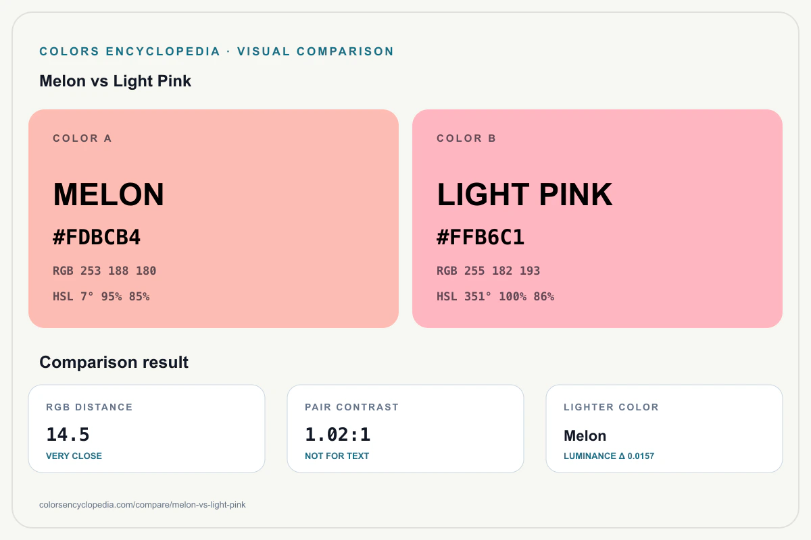The width and height of the screenshot is (811, 540).
Task: Click the RGB 253 188 180 value
Action: point(105,271)
